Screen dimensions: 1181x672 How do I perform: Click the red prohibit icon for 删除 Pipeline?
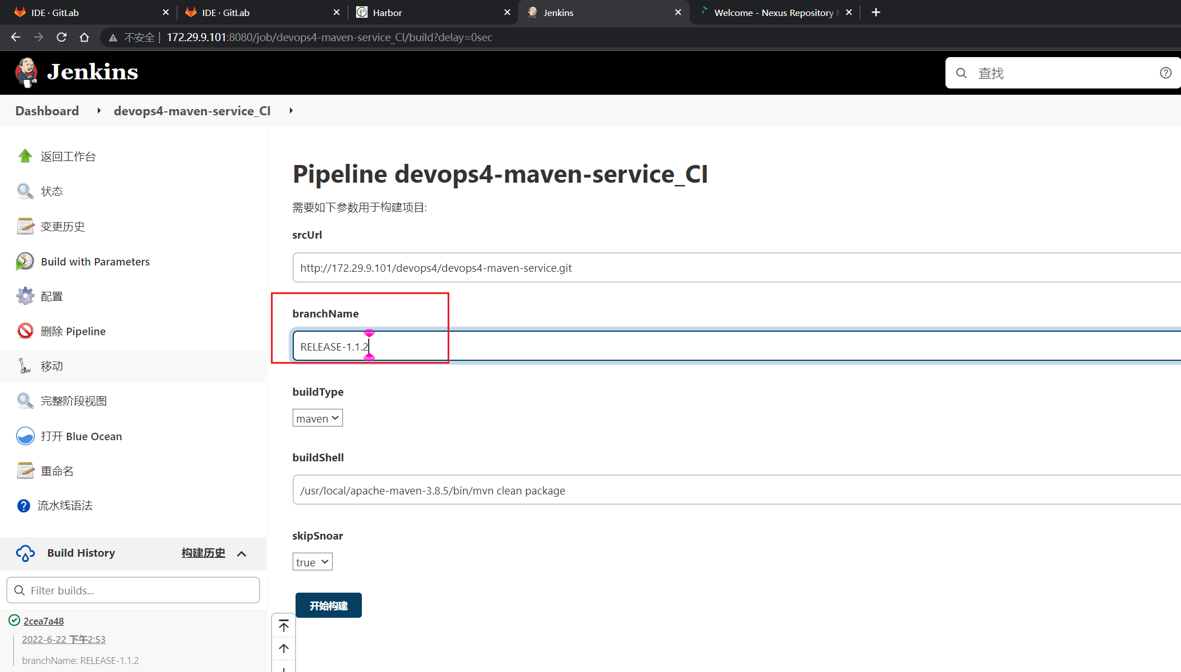[25, 331]
